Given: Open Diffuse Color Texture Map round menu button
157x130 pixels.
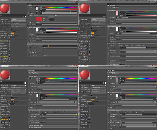Looking at the screenshot, I should click(37, 15).
